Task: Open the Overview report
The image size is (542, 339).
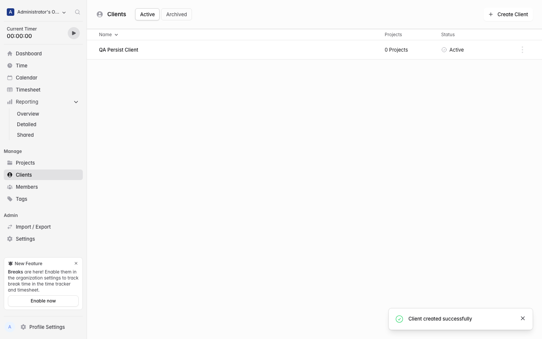Action: (28, 114)
